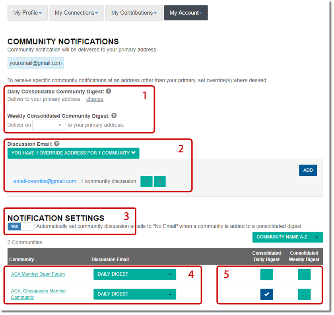
Task: Open the My Connections menu
Action: [x=76, y=13]
